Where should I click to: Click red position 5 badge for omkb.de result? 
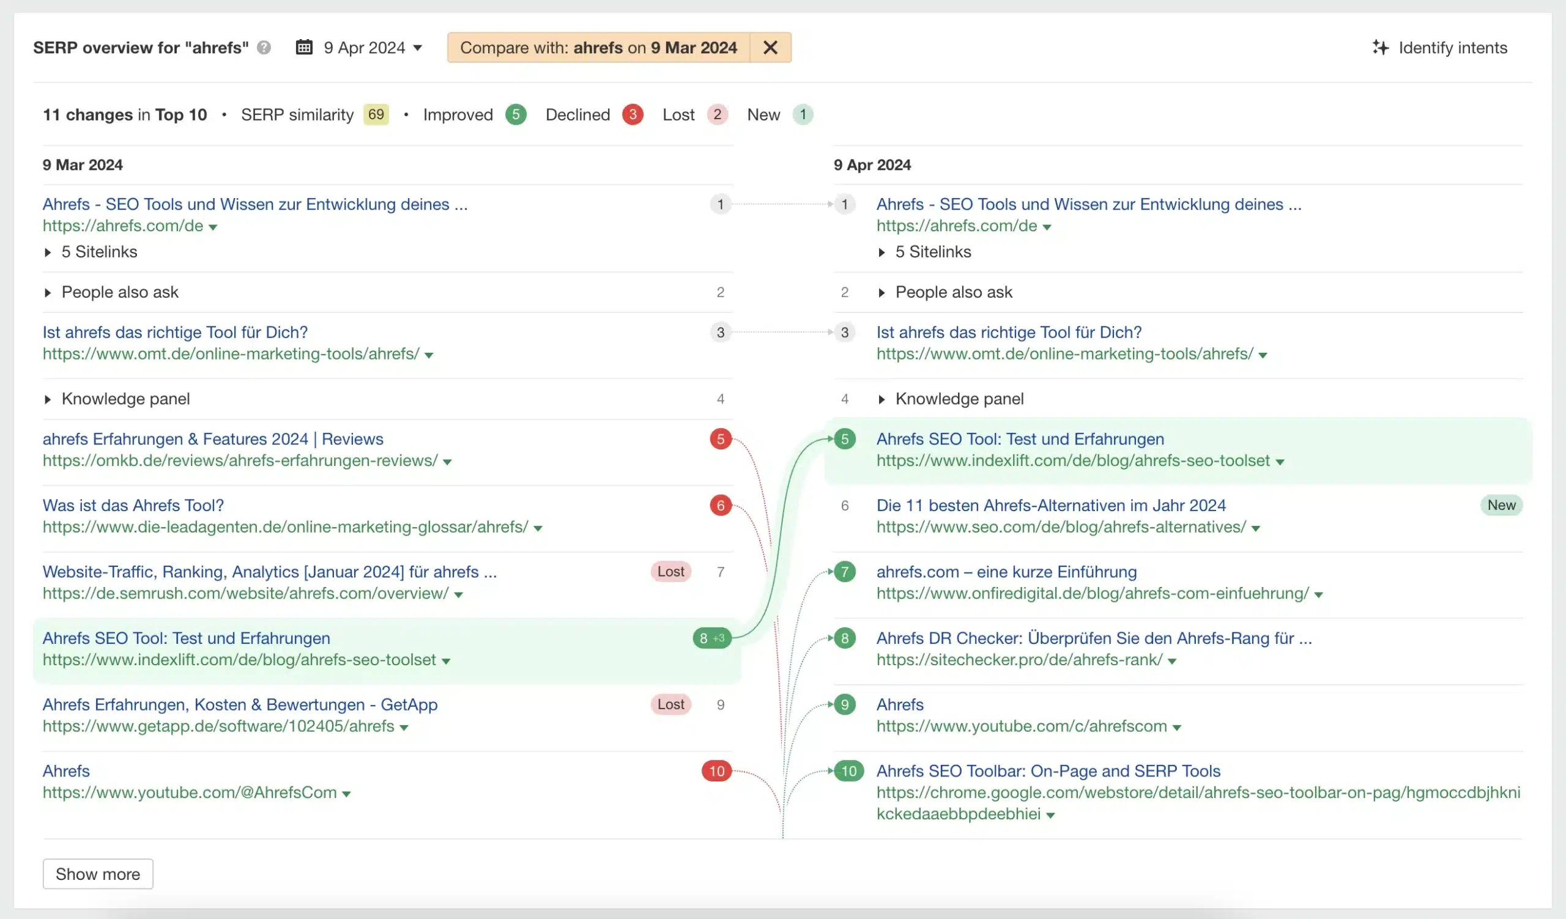click(721, 439)
